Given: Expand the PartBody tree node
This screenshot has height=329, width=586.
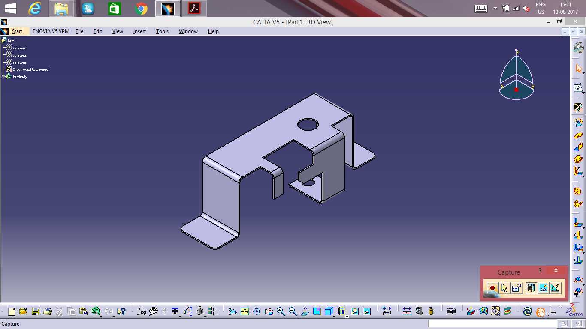Looking at the screenshot, I should [3, 76].
